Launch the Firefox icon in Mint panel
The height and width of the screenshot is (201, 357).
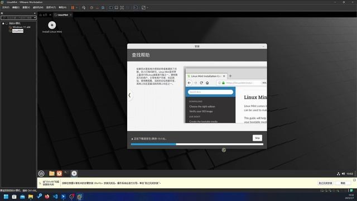59,174
